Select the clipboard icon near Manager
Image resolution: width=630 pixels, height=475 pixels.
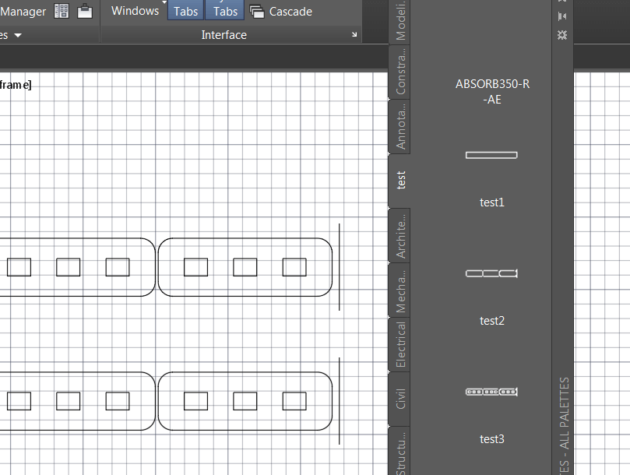tap(85, 11)
